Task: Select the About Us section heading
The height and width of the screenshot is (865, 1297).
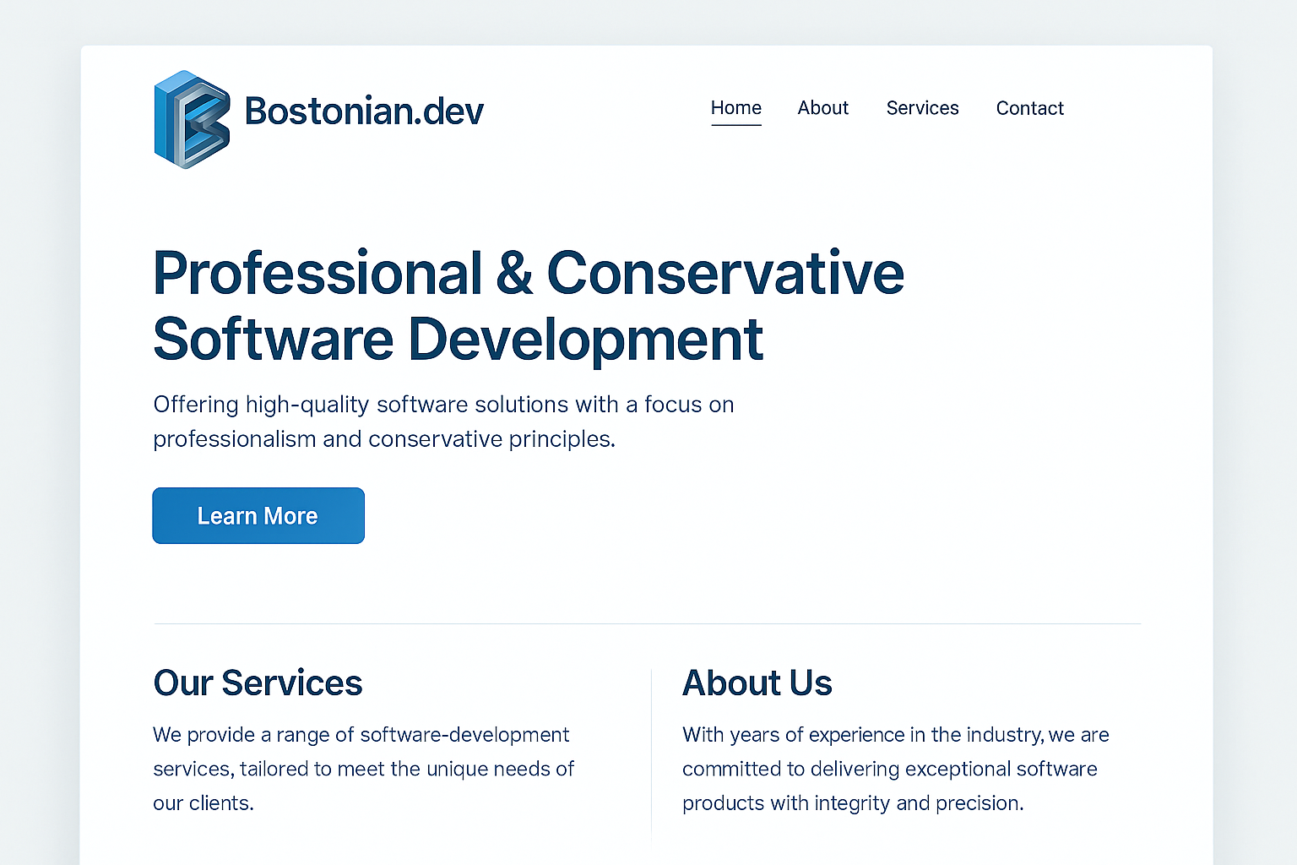Action: click(757, 683)
